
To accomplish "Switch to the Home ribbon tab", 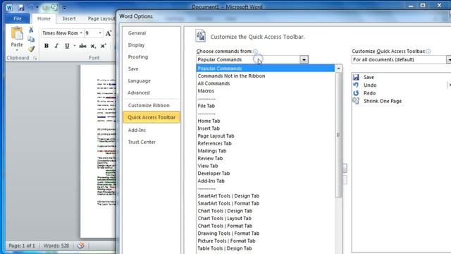I will pos(44,19).
